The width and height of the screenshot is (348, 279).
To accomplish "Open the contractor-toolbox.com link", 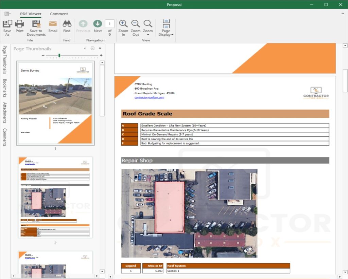I will 149,97.
